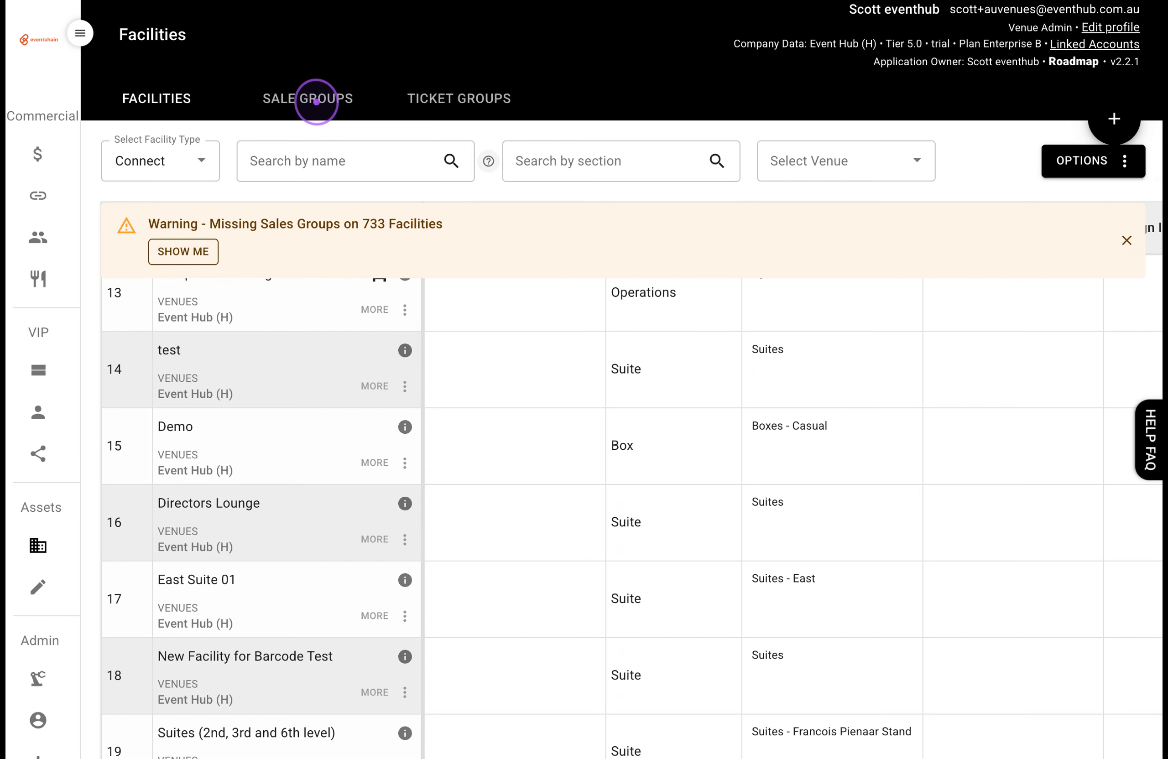Open the single person sidebar icon

pyautogui.click(x=38, y=412)
